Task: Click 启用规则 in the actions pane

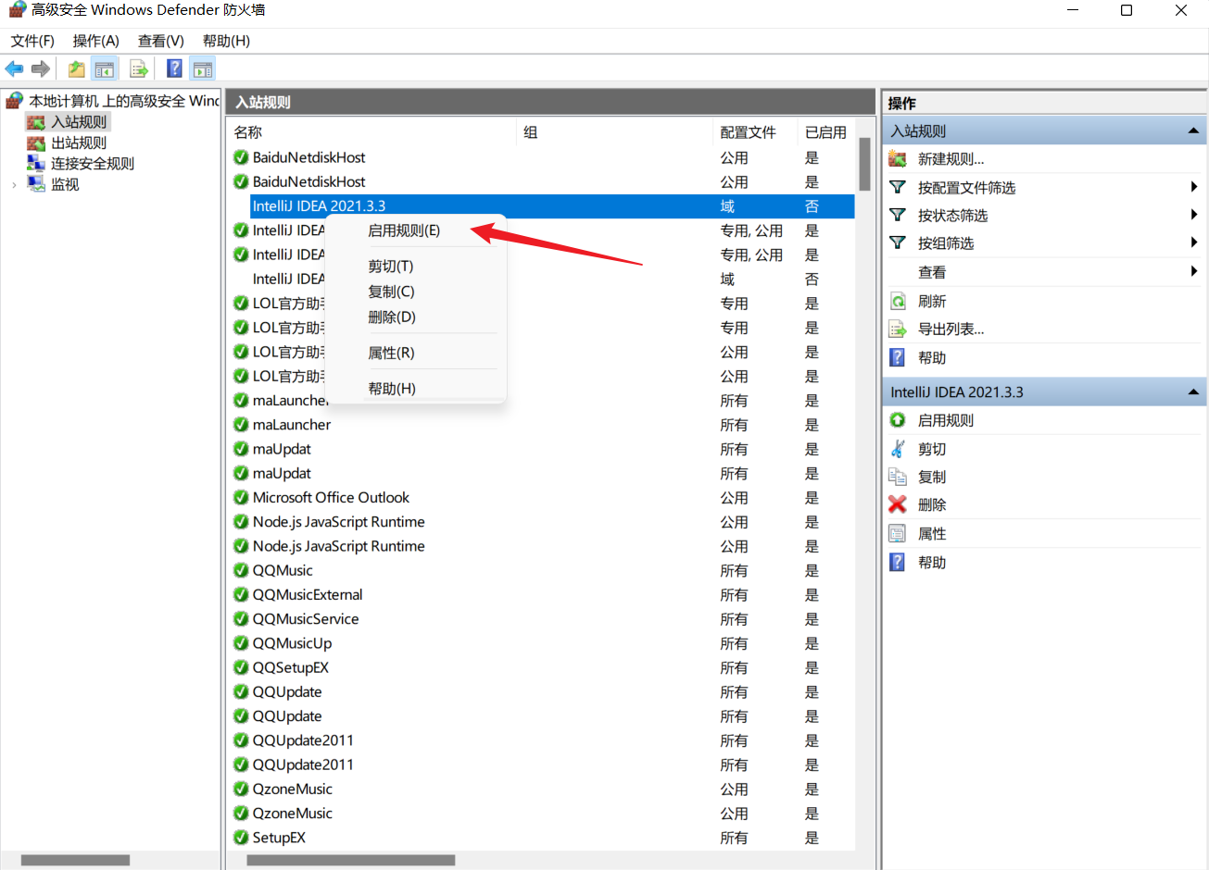Action: [945, 420]
